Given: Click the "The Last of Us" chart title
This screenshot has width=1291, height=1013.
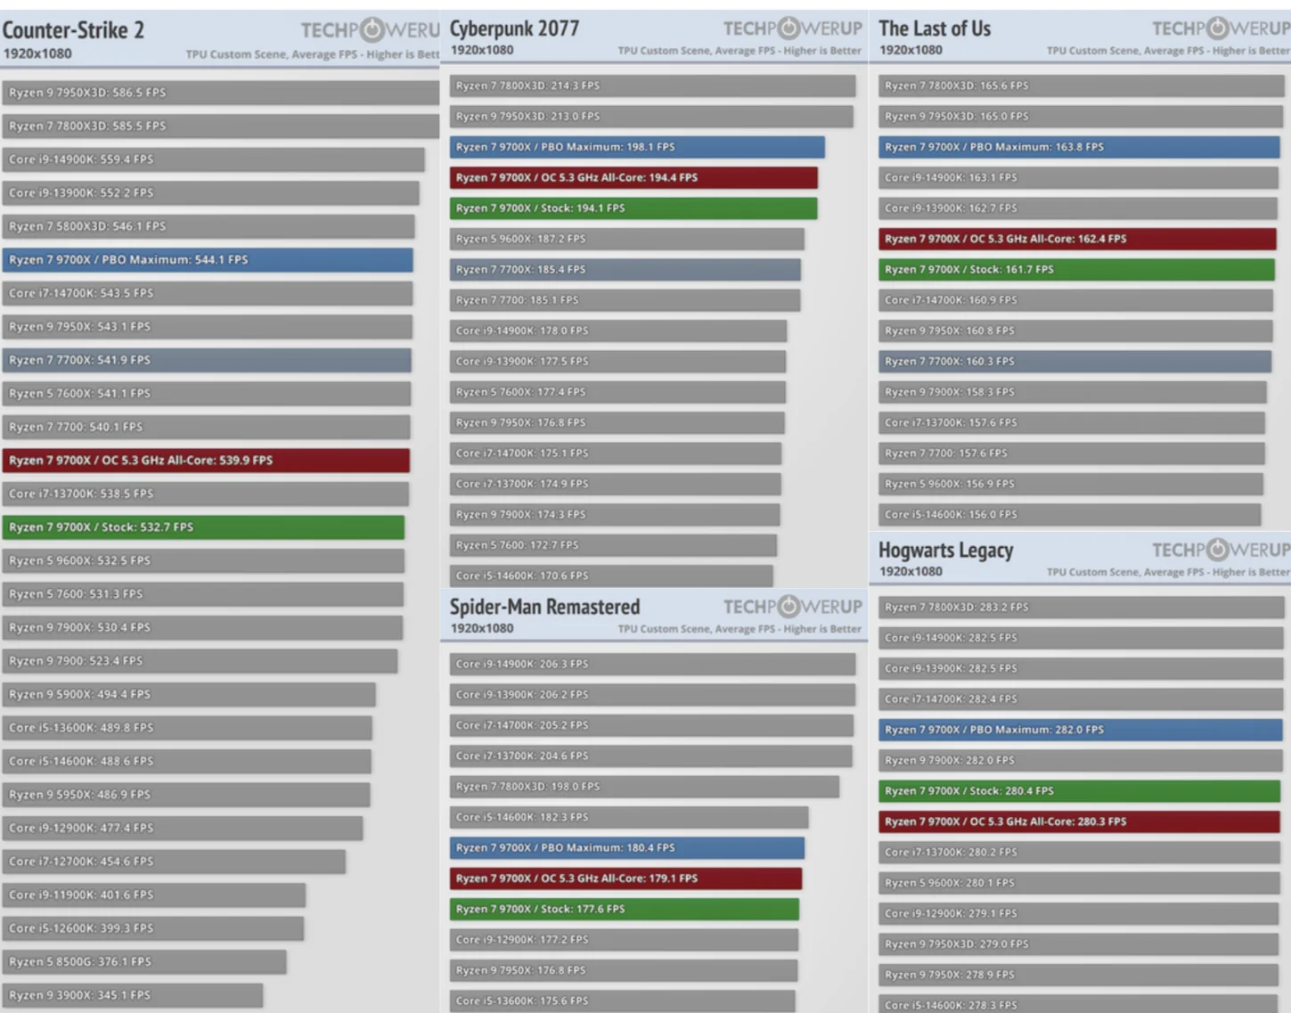Looking at the screenshot, I should 935,29.
